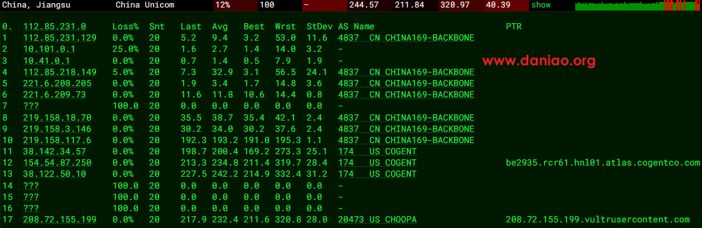Open AS 20473 US CHOOPA link
702x228 pixels.
(x=377, y=219)
